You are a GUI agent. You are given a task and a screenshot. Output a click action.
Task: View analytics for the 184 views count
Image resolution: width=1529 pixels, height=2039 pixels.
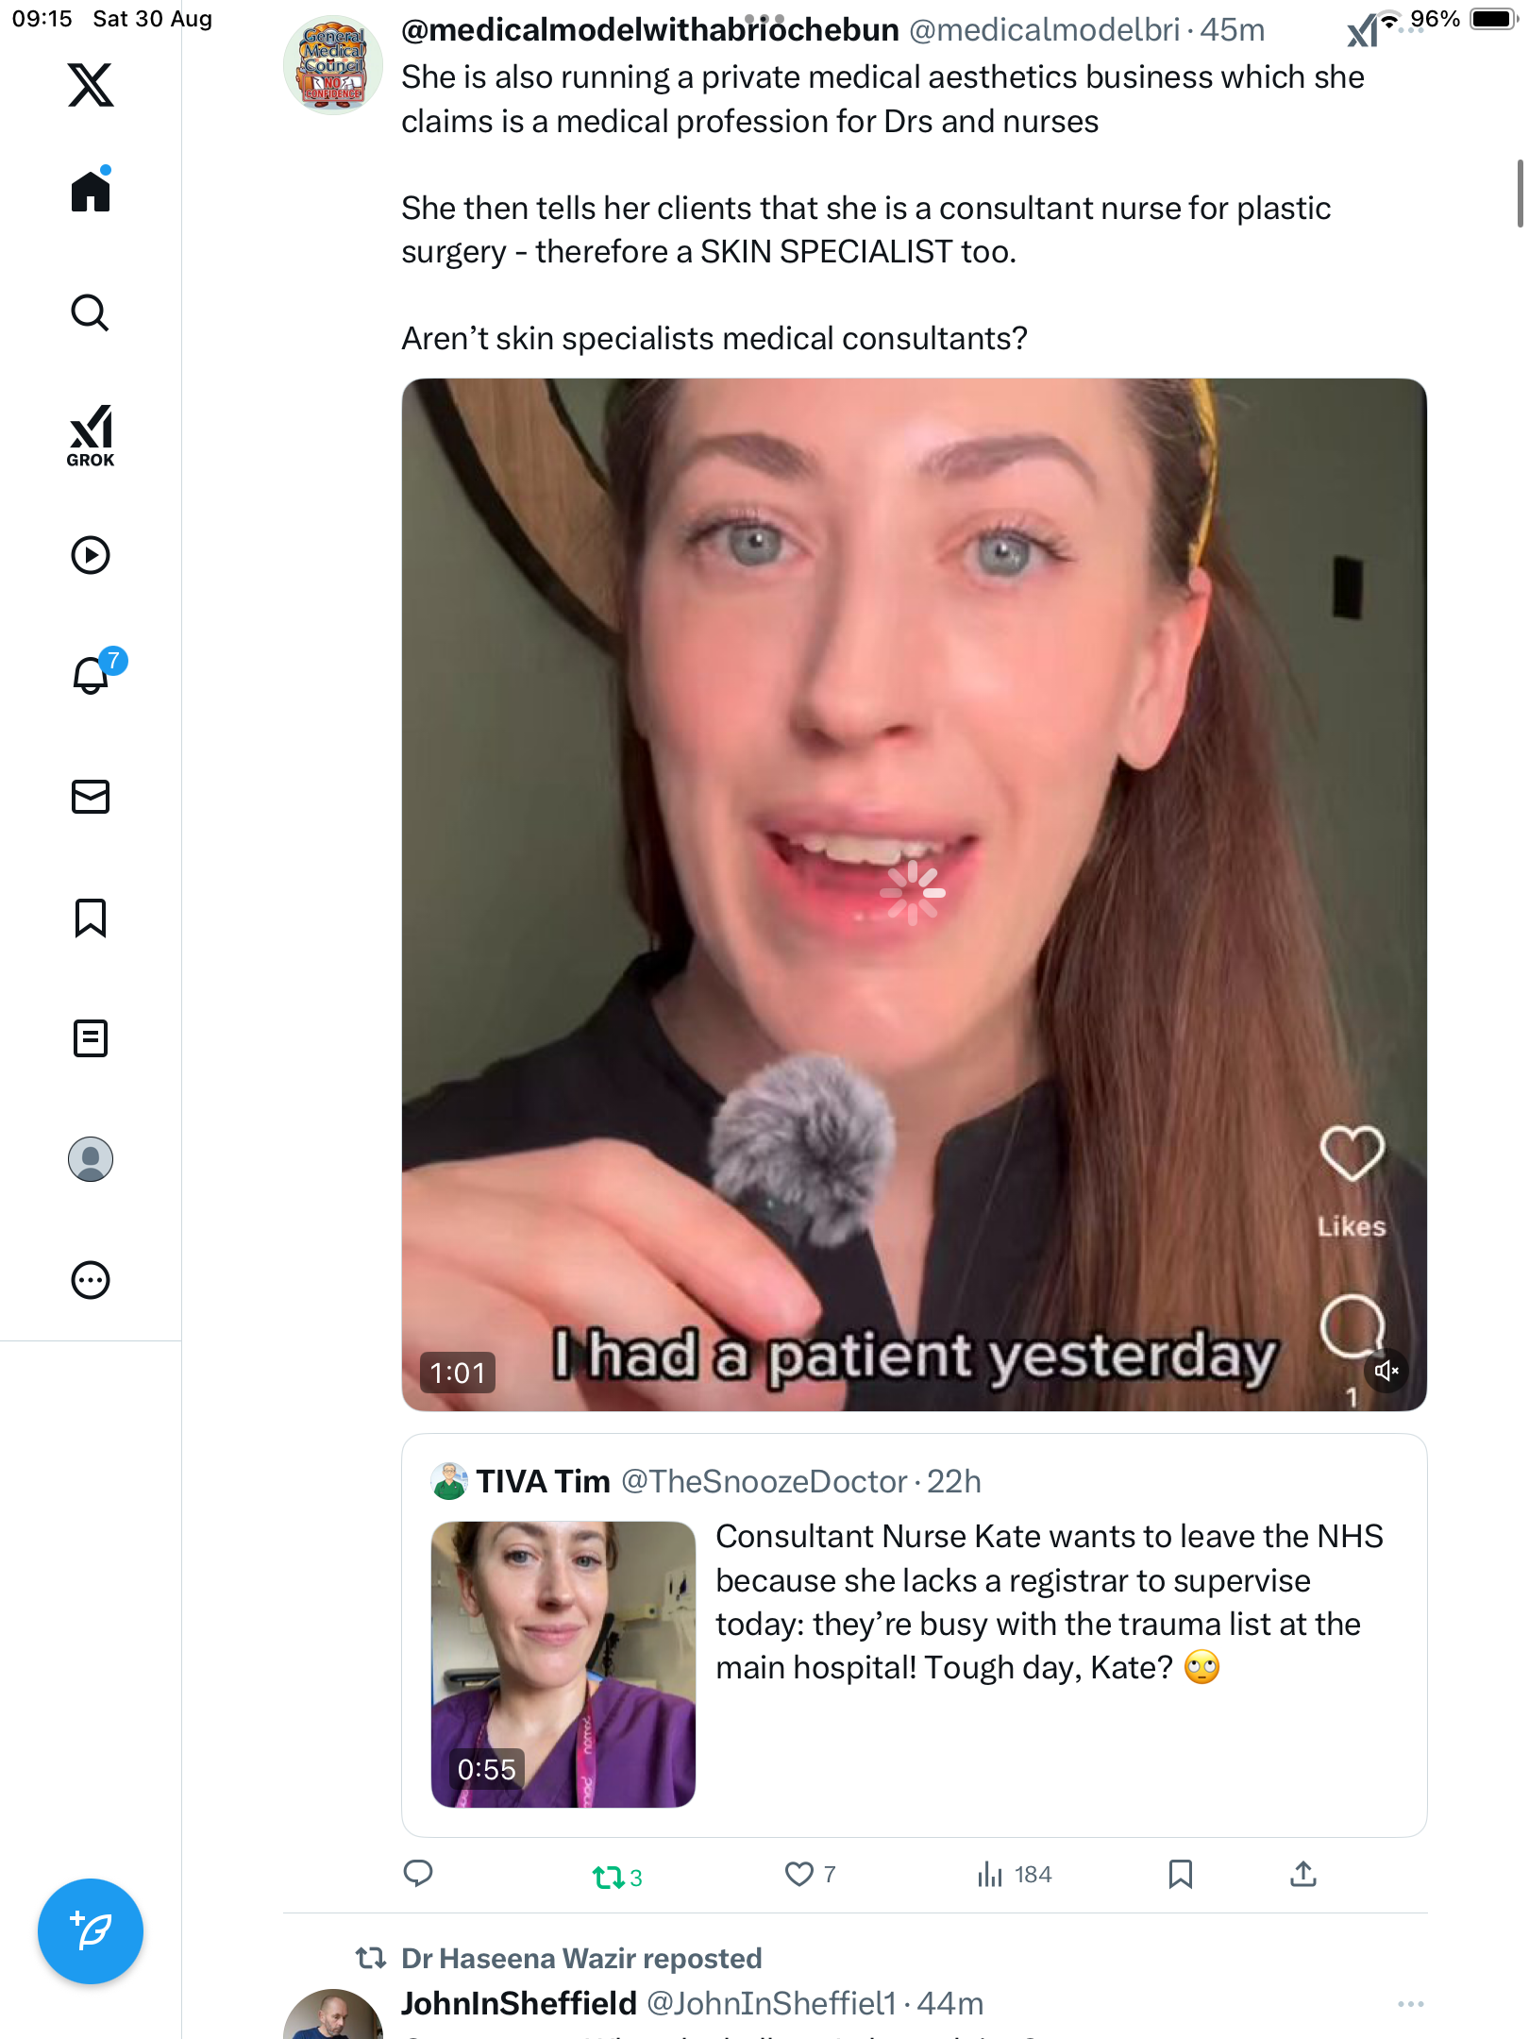point(1015,1874)
